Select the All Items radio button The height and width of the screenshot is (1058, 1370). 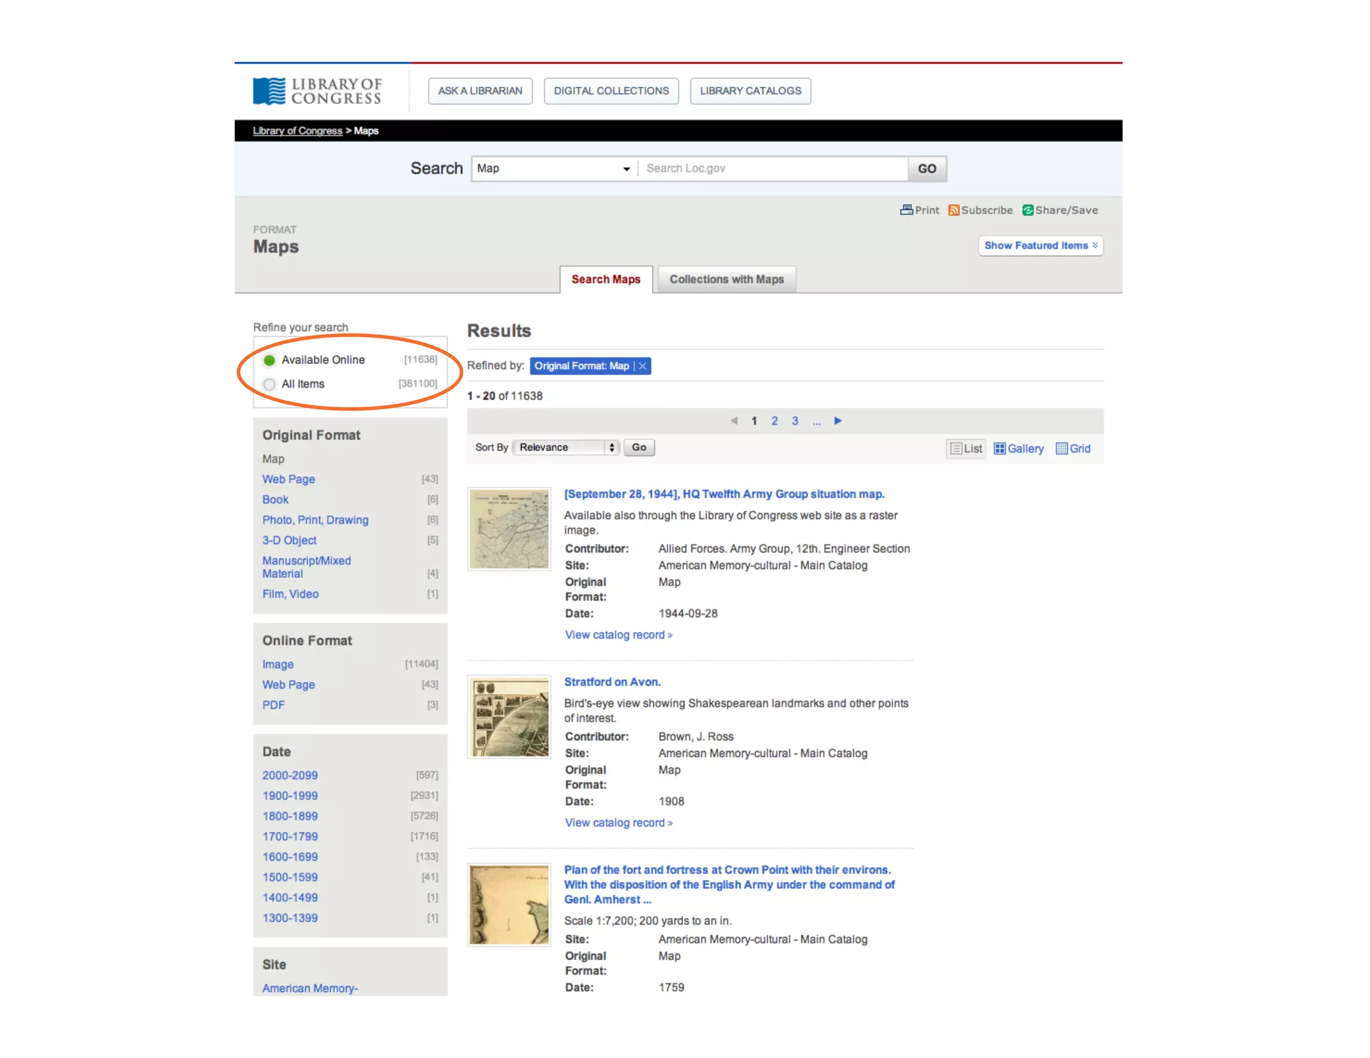click(270, 385)
